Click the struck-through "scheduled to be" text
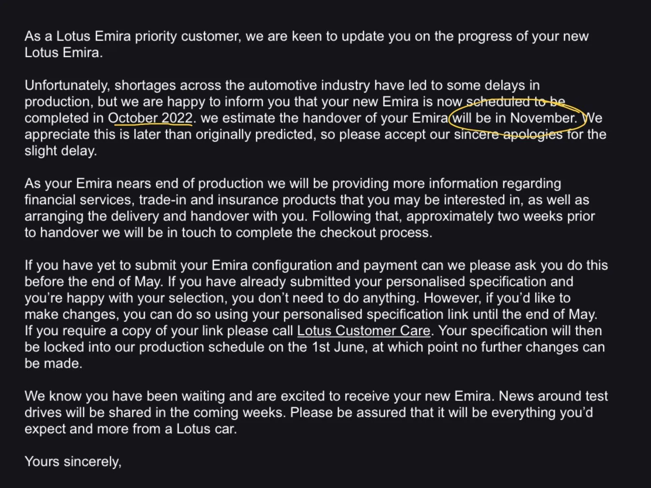The image size is (651, 488). [x=516, y=102]
